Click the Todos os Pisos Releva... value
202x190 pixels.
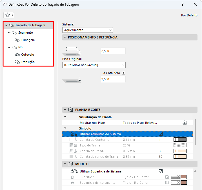click(140, 123)
